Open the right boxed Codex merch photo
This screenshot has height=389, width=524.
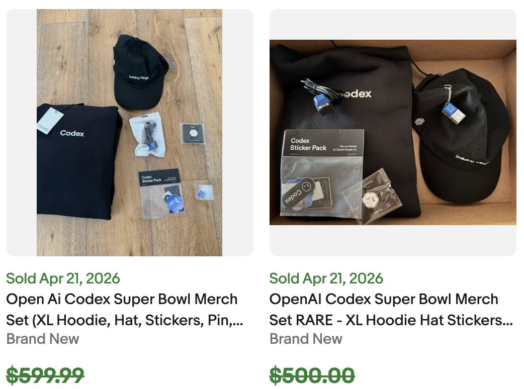393,132
